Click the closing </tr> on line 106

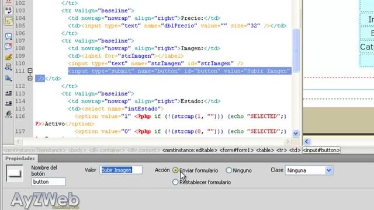click(x=70, y=33)
